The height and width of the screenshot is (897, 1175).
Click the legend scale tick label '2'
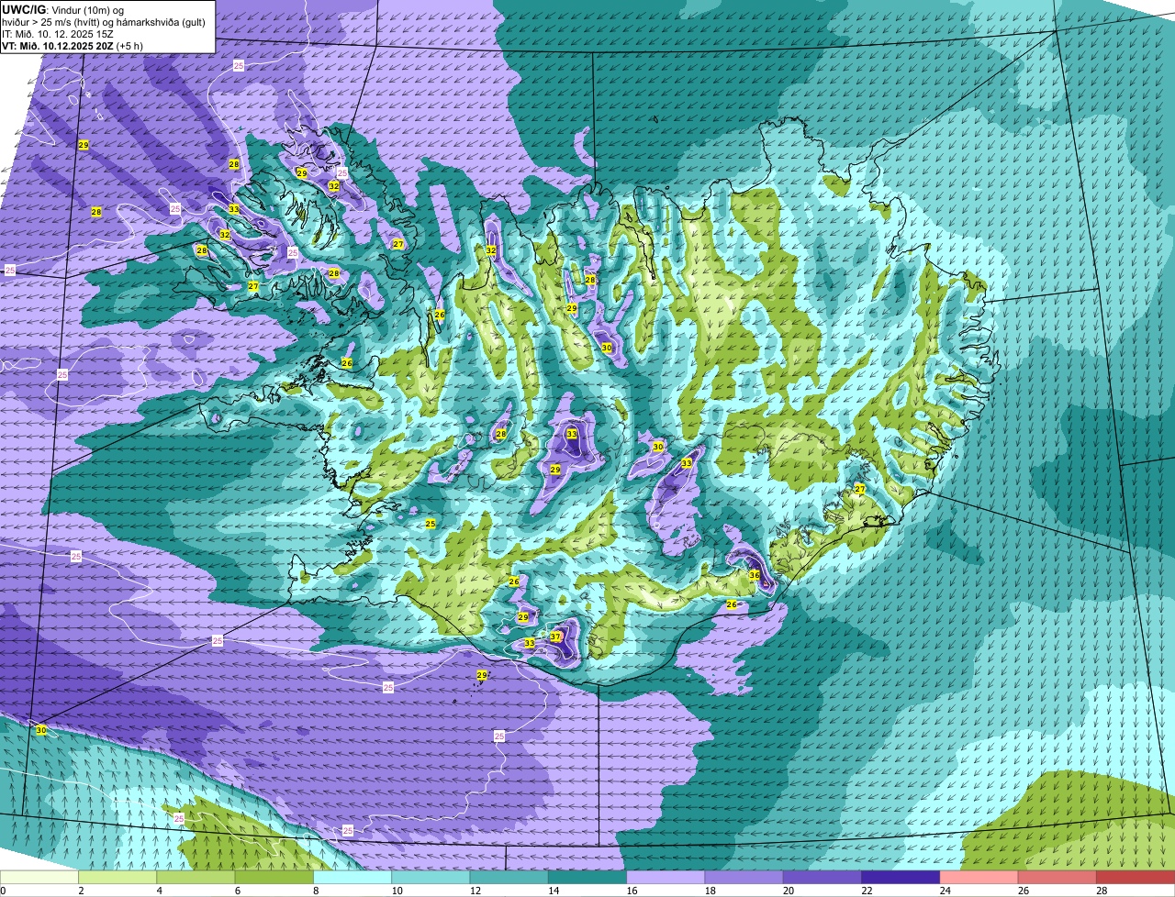click(81, 891)
